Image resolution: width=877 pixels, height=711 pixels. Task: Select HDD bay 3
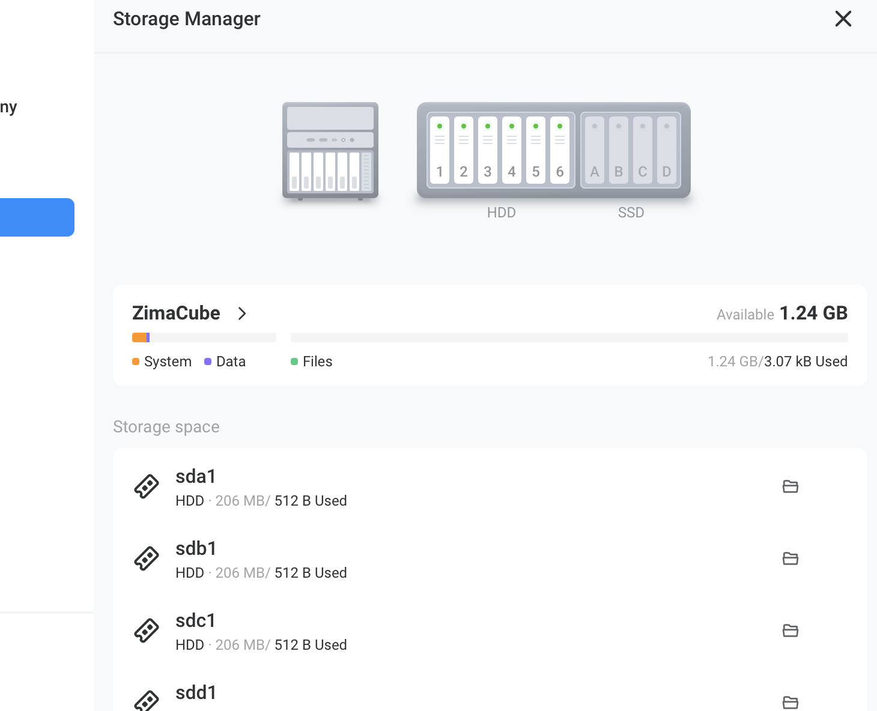(x=488, y=150)
